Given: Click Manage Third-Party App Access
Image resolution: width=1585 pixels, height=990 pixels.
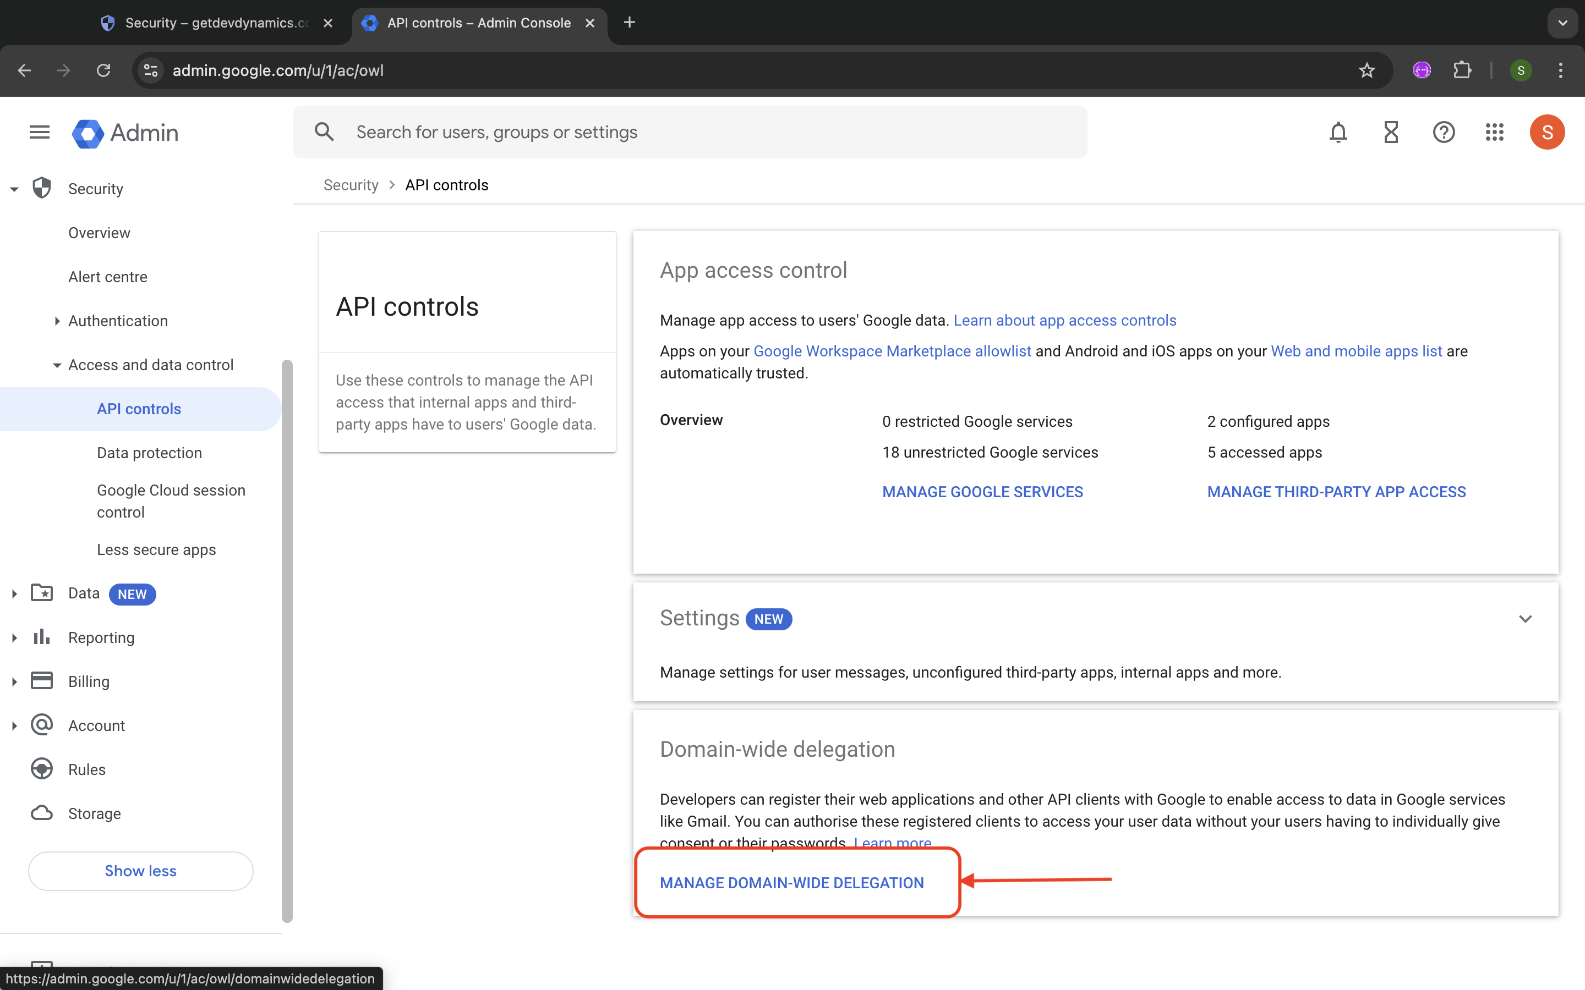Looking at the screenshot, I should click(1336, 492).
